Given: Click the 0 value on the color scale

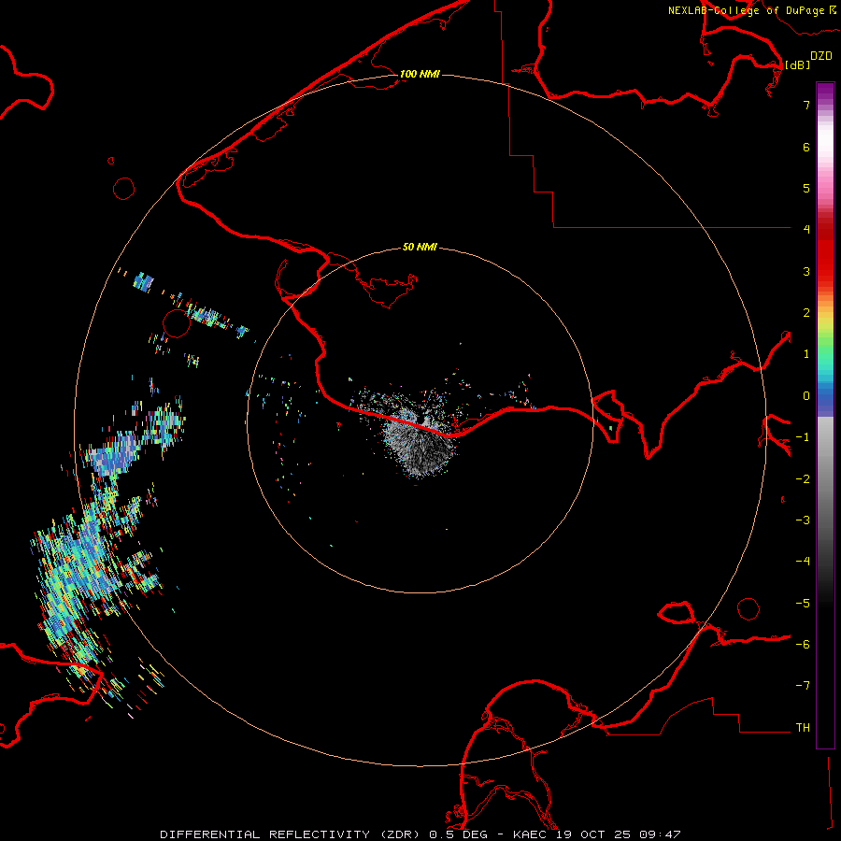Looking at the screenshot, I should [806, 396].
